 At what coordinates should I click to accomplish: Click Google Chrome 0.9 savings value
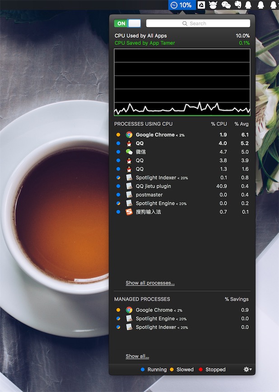point(245,310)
